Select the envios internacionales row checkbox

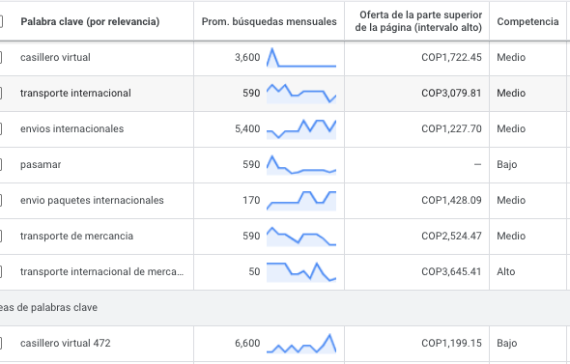(1, 129)
